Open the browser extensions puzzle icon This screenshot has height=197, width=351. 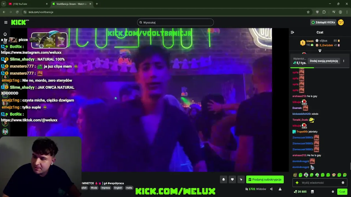pos(324,12)
